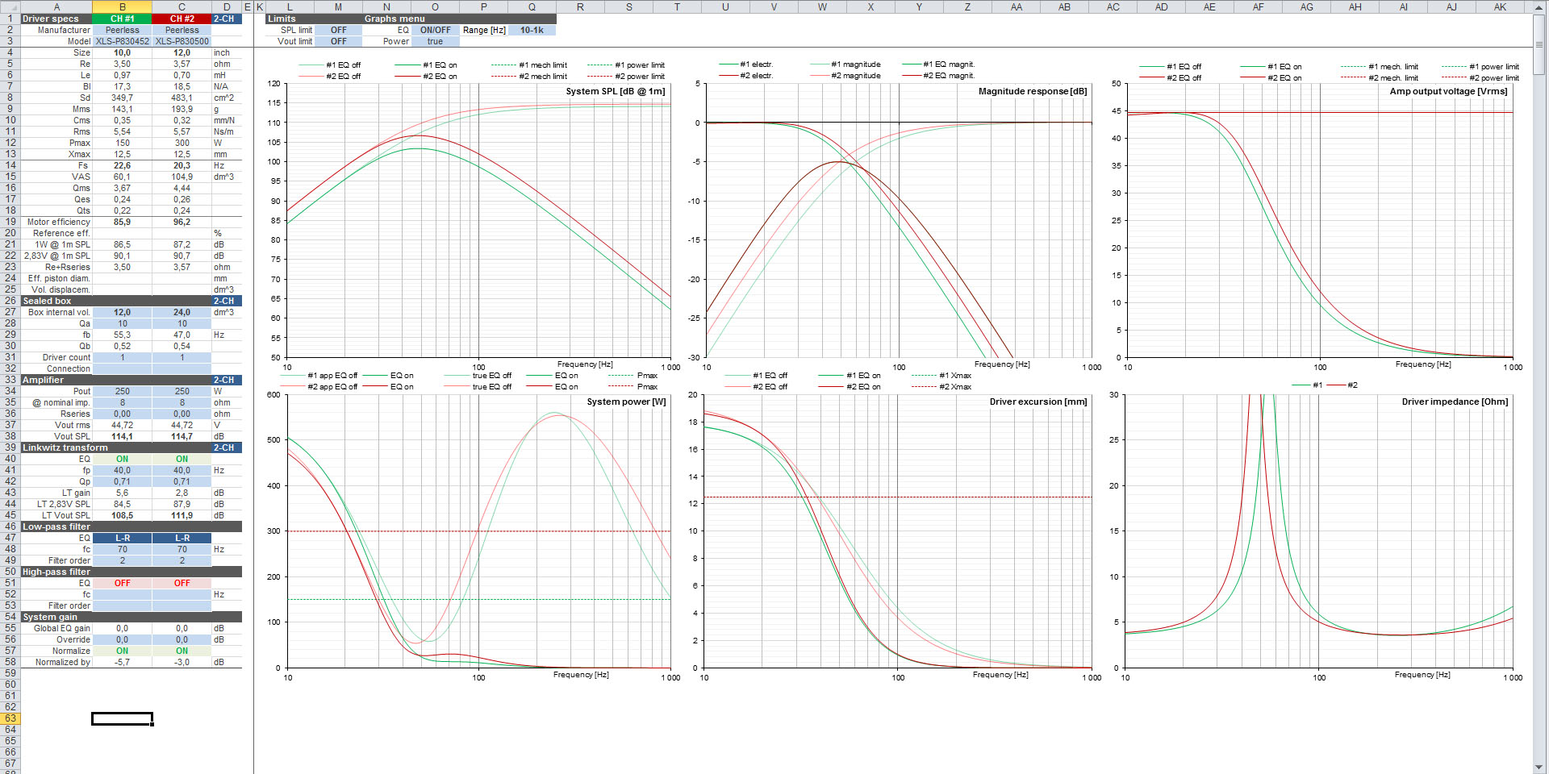The height and width of the screenshot is (774, 1549).
Task: Toggle the SPL limit OFF cell
Action: pyautogui.click(x=338, y=30)
